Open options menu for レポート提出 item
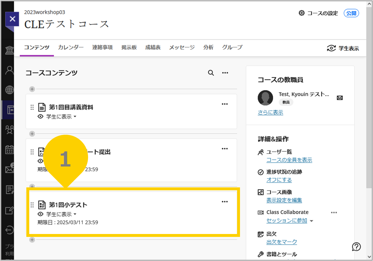Screen dimensions: 373x261 tap(225, 149)
